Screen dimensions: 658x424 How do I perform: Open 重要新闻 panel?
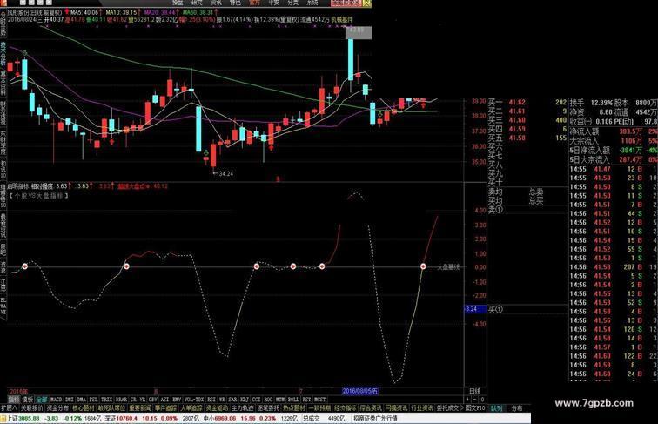[x=140, y=407]
